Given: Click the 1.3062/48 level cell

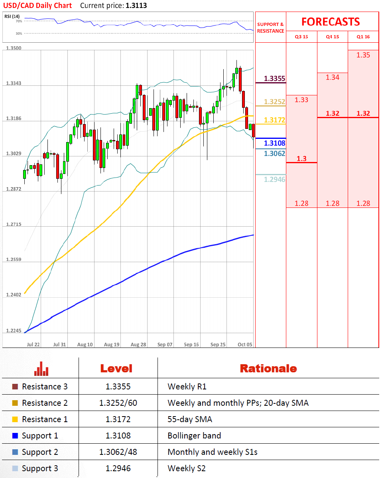Looking at the screenshot, I should [x=118, y=452].
